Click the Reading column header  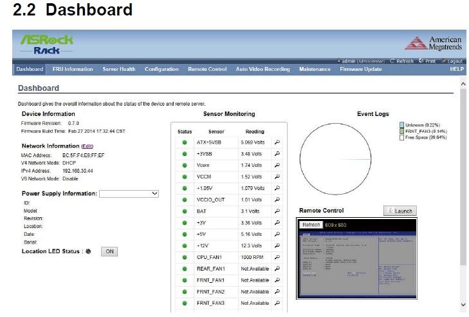click(255, 131)
